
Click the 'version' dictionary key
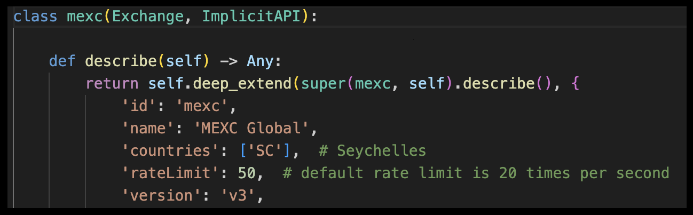[x=159, y=196]
